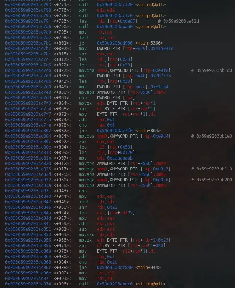235x288 pixels.
Task: Click the movsxd instruction mnemonic
Action: pos(86,234)
